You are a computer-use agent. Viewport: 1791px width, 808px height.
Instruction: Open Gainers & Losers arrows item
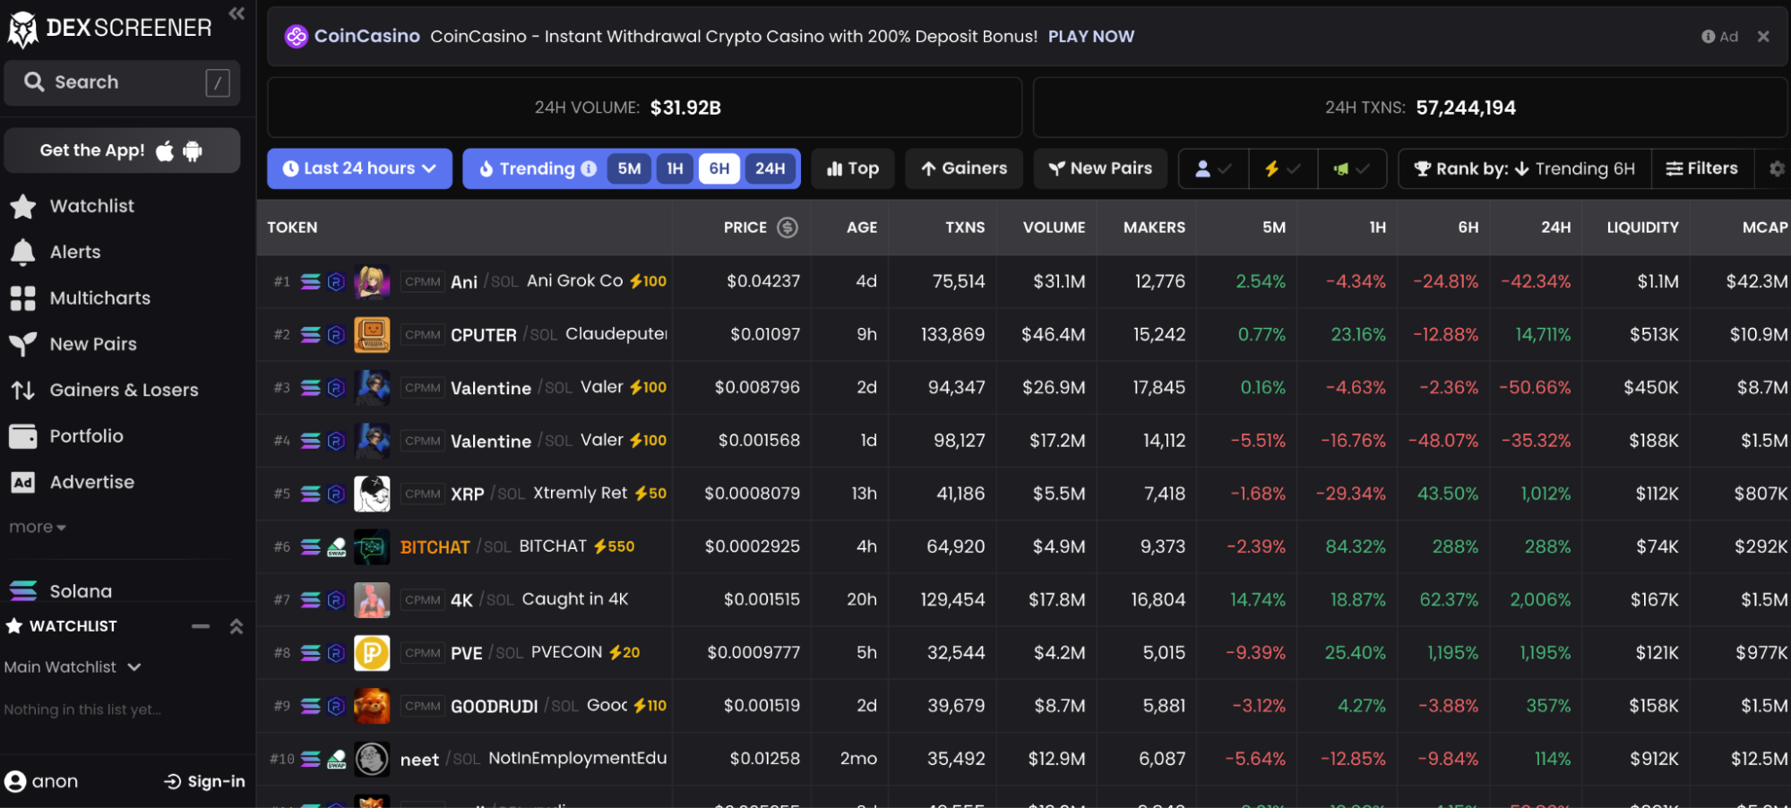22,391
